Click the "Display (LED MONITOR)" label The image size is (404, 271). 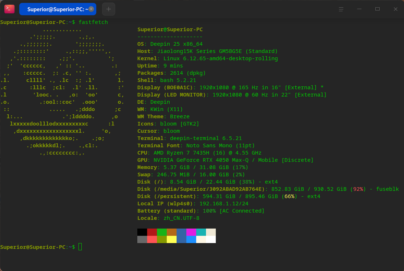(x=171, y=95)
